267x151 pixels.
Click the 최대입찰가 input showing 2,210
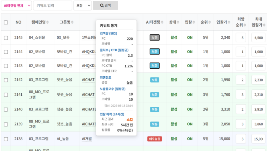coord(258,95)
